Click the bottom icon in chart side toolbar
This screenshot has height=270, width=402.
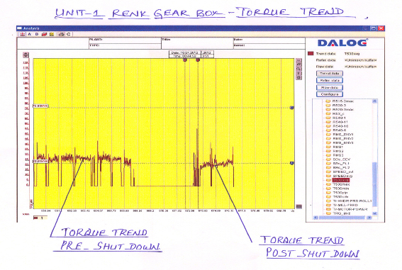(x=299, y=78)
